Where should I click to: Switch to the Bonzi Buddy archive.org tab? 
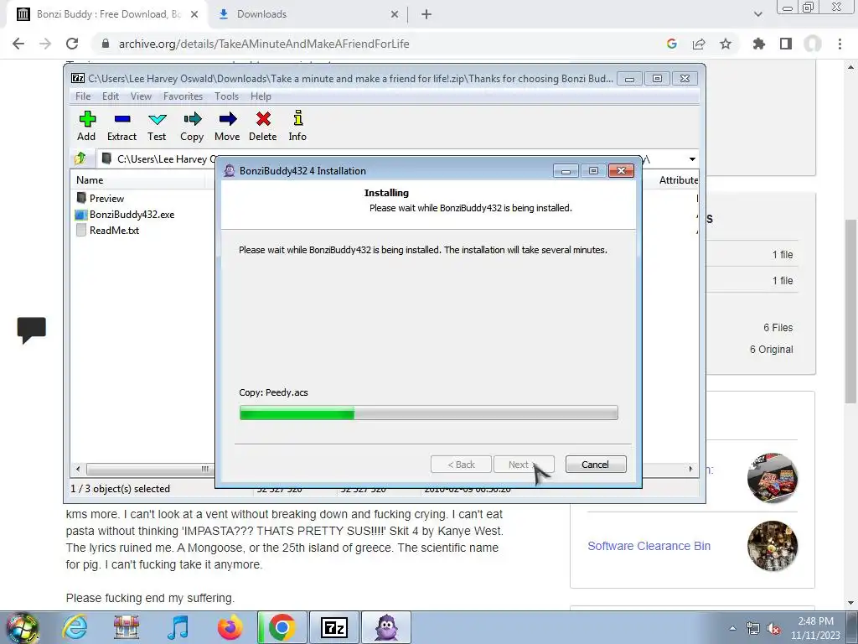pos(106,14)
